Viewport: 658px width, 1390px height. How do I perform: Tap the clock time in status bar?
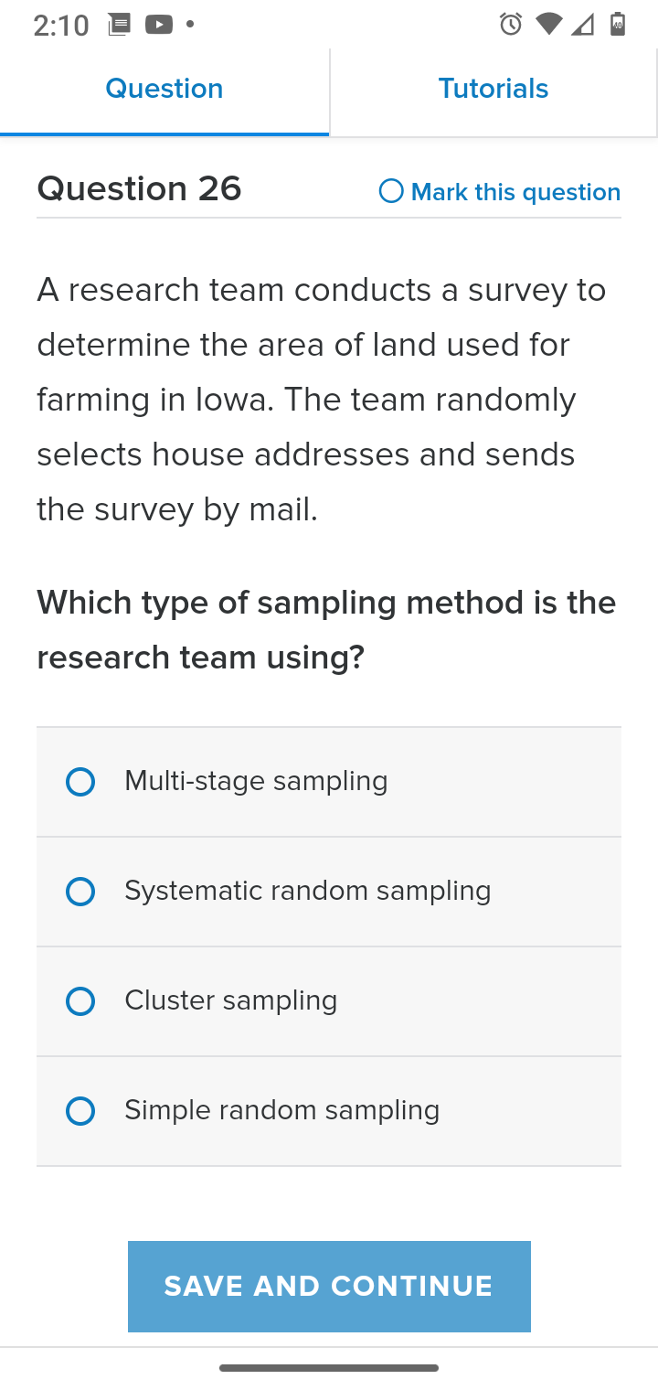click(61, 26)
